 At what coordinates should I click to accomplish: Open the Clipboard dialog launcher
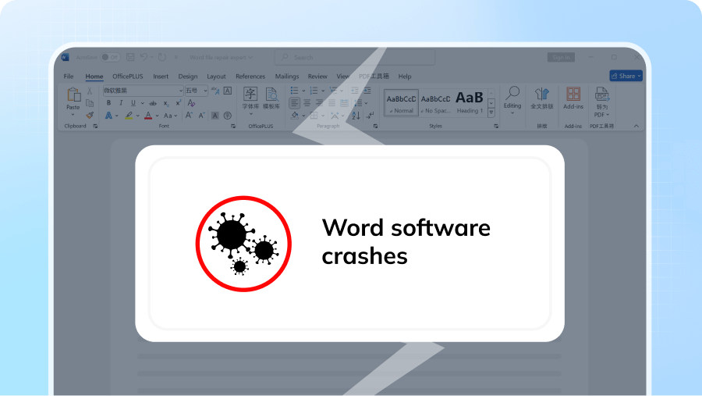point(95,127)
